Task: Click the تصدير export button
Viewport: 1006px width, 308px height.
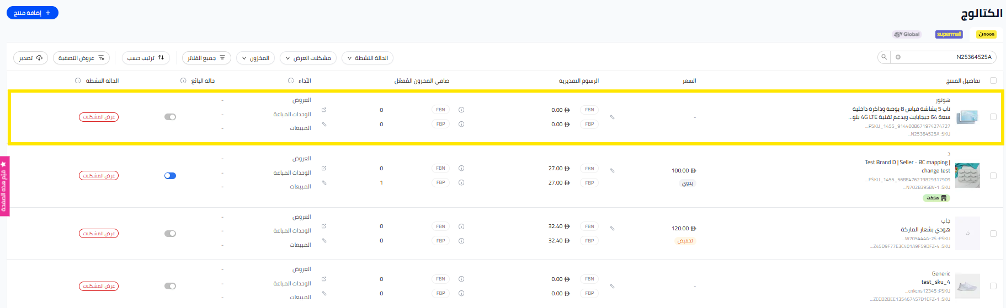Action: (x=30, y=58)
